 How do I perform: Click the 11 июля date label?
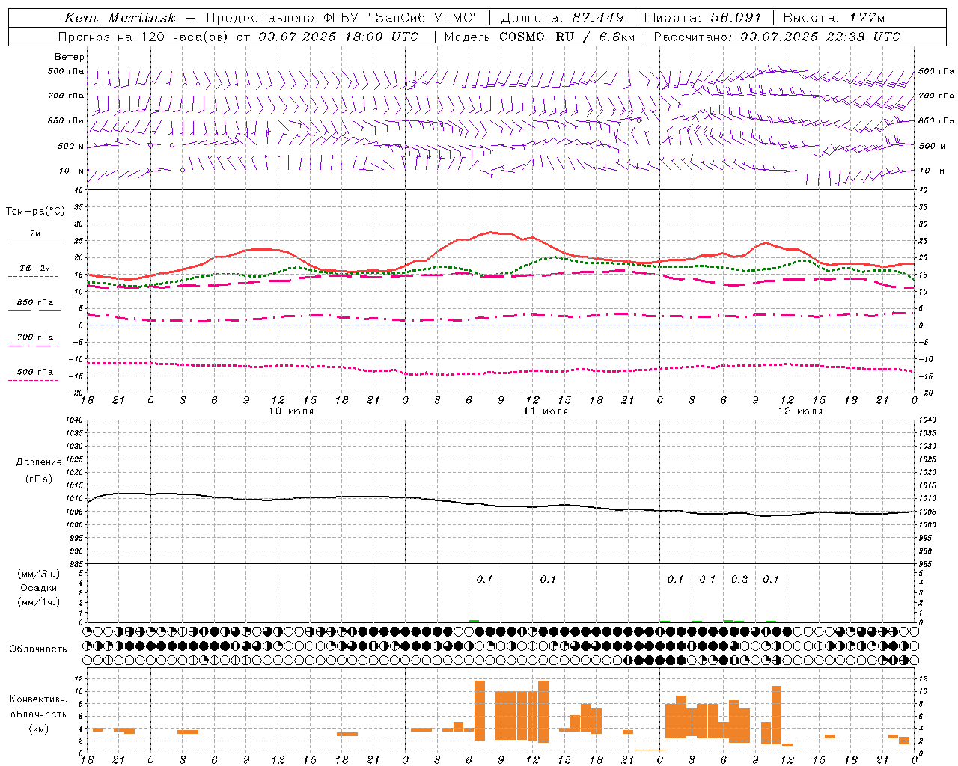point(546,411)
